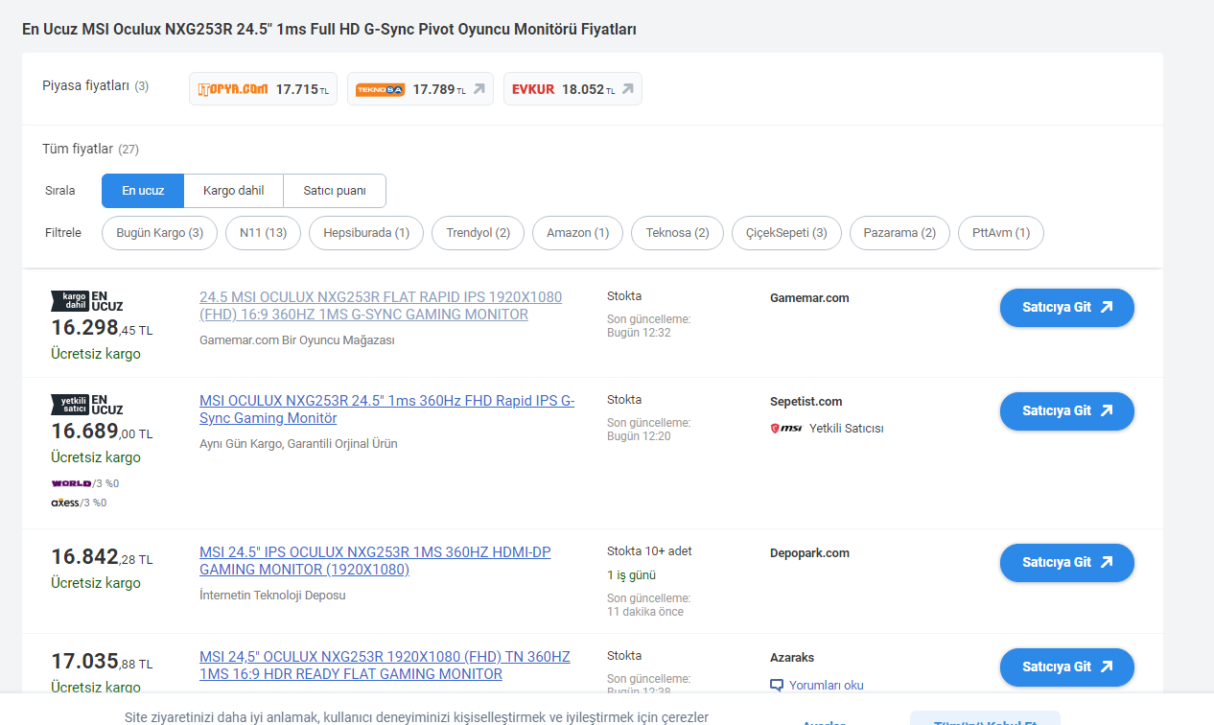Go to seller Azaraks via Satıcıya Git
The width and height of the screenshot is (1214, 725).
(1067, 667)
